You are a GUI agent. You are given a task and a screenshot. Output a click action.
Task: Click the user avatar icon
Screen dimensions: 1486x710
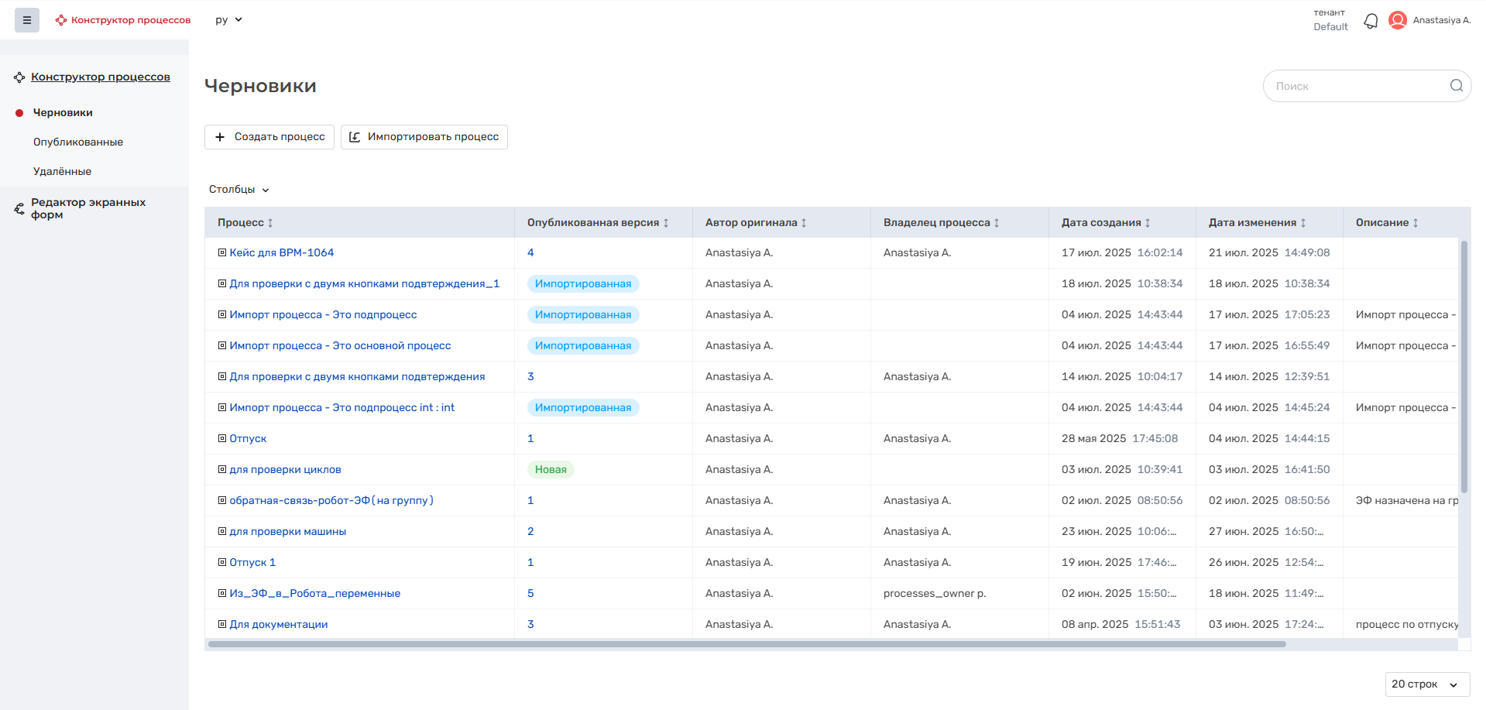click(1398, 20)
